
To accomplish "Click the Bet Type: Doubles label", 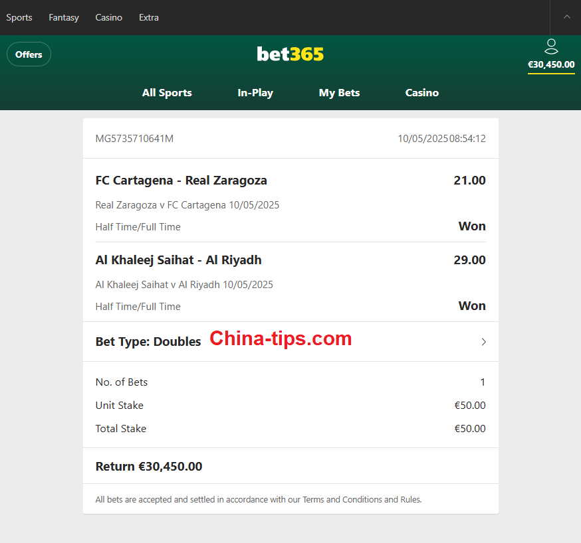I will 148,341.
